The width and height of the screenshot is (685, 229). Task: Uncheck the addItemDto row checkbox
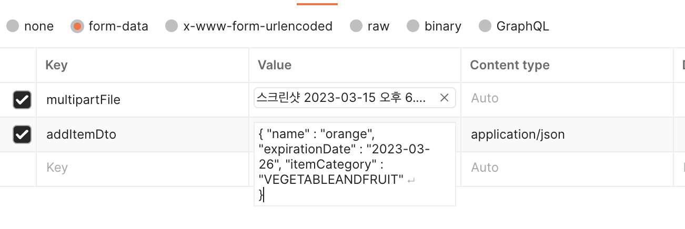click(x=22, y=134)
